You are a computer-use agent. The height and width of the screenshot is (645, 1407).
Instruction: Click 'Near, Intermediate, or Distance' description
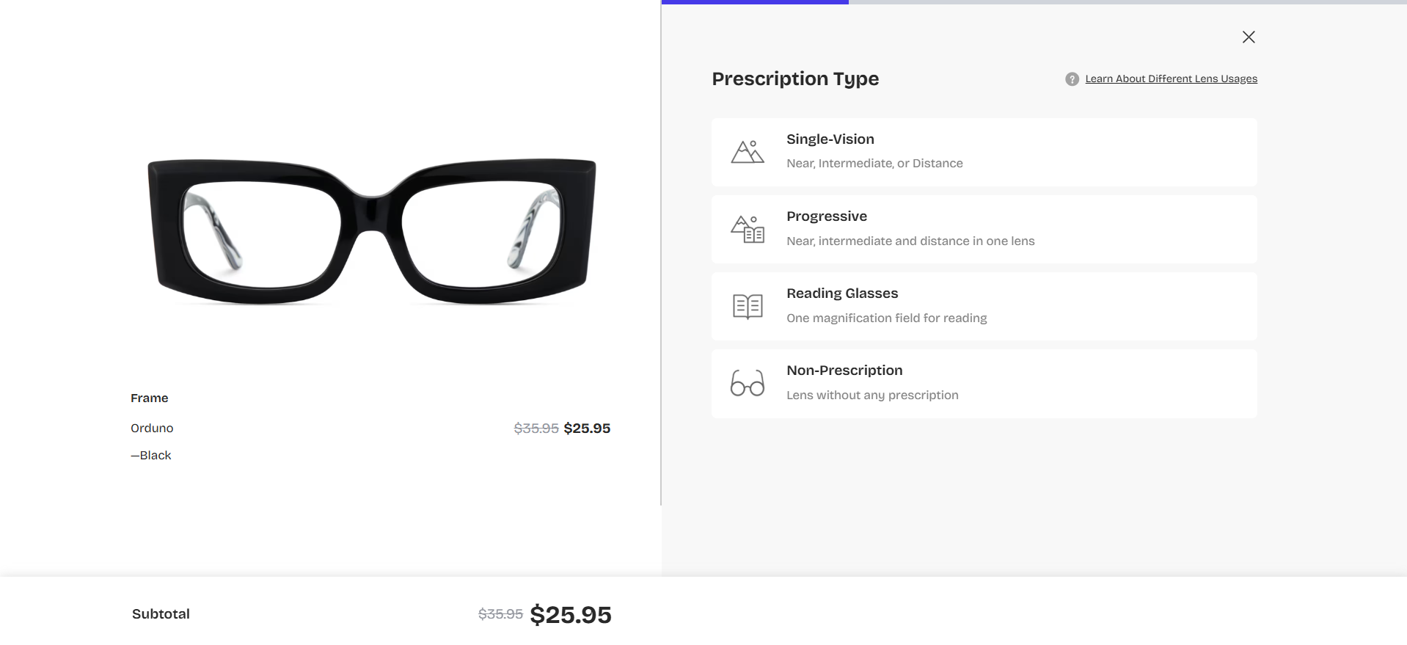click(x=874, y=164)
